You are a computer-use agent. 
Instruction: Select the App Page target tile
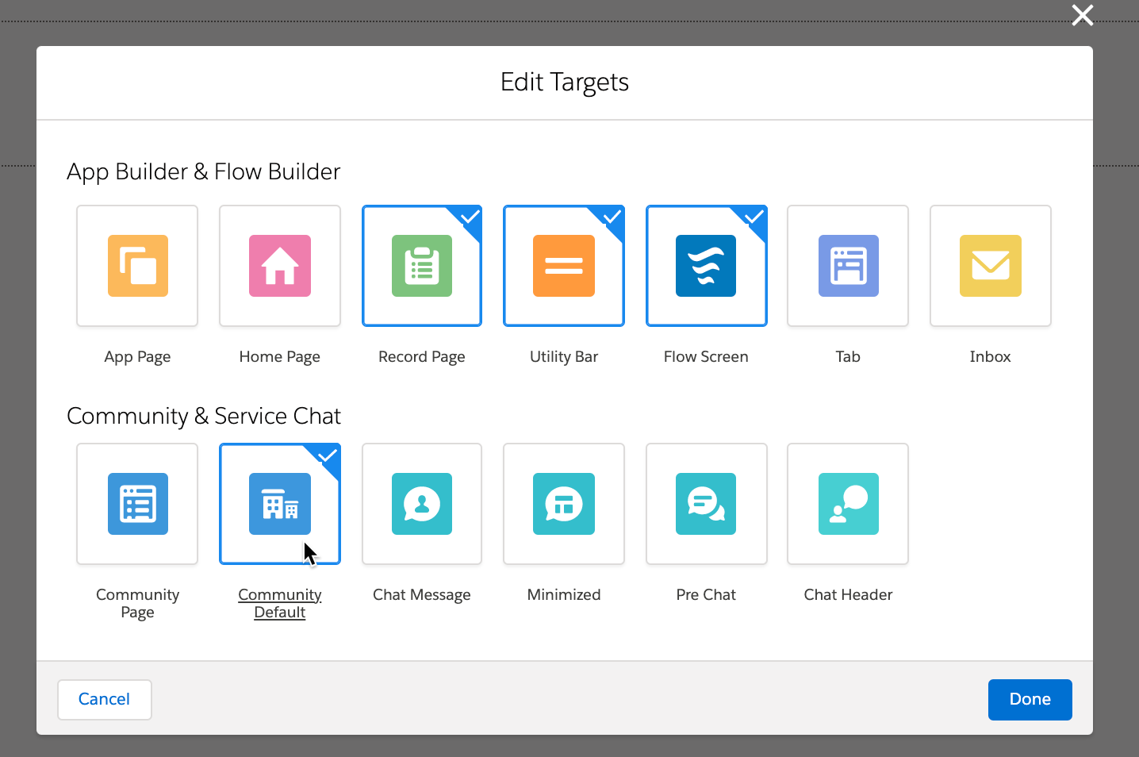coord(136,266)
